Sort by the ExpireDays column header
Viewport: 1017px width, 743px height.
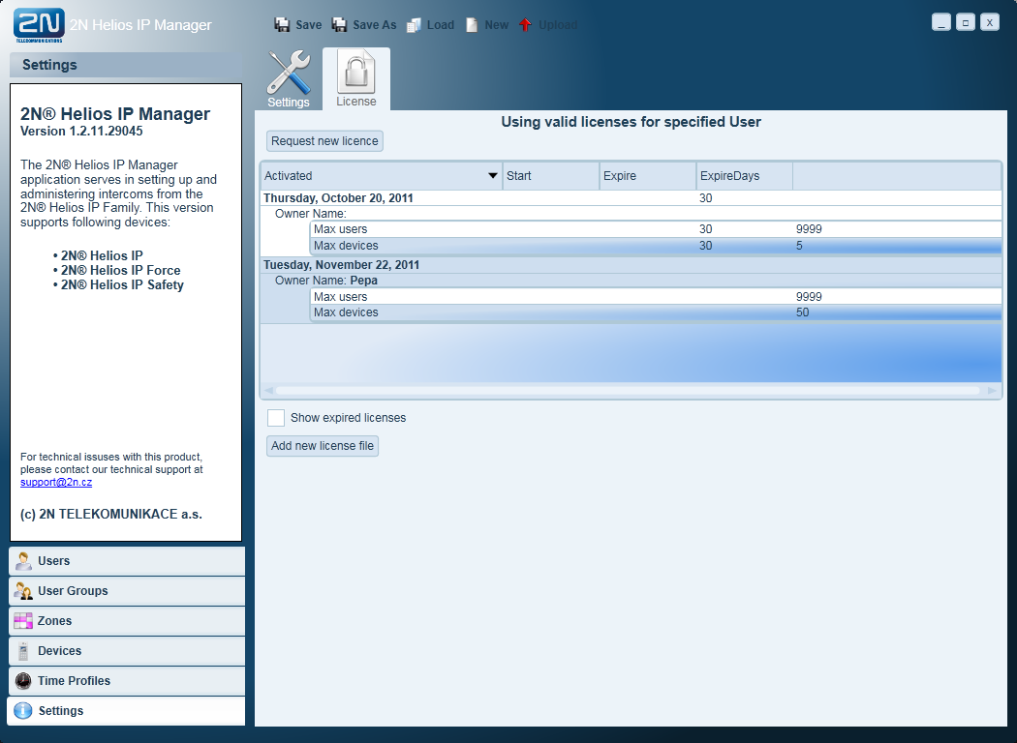pos(744,175)
